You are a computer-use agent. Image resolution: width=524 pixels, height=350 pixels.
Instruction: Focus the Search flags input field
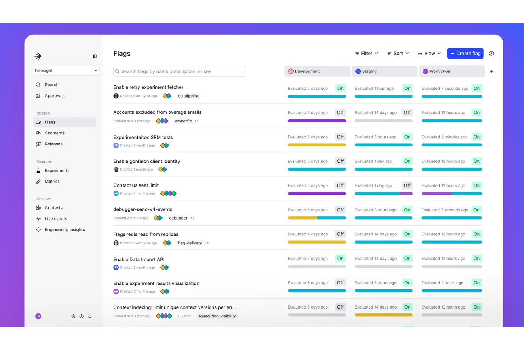(x=179, y=71)
